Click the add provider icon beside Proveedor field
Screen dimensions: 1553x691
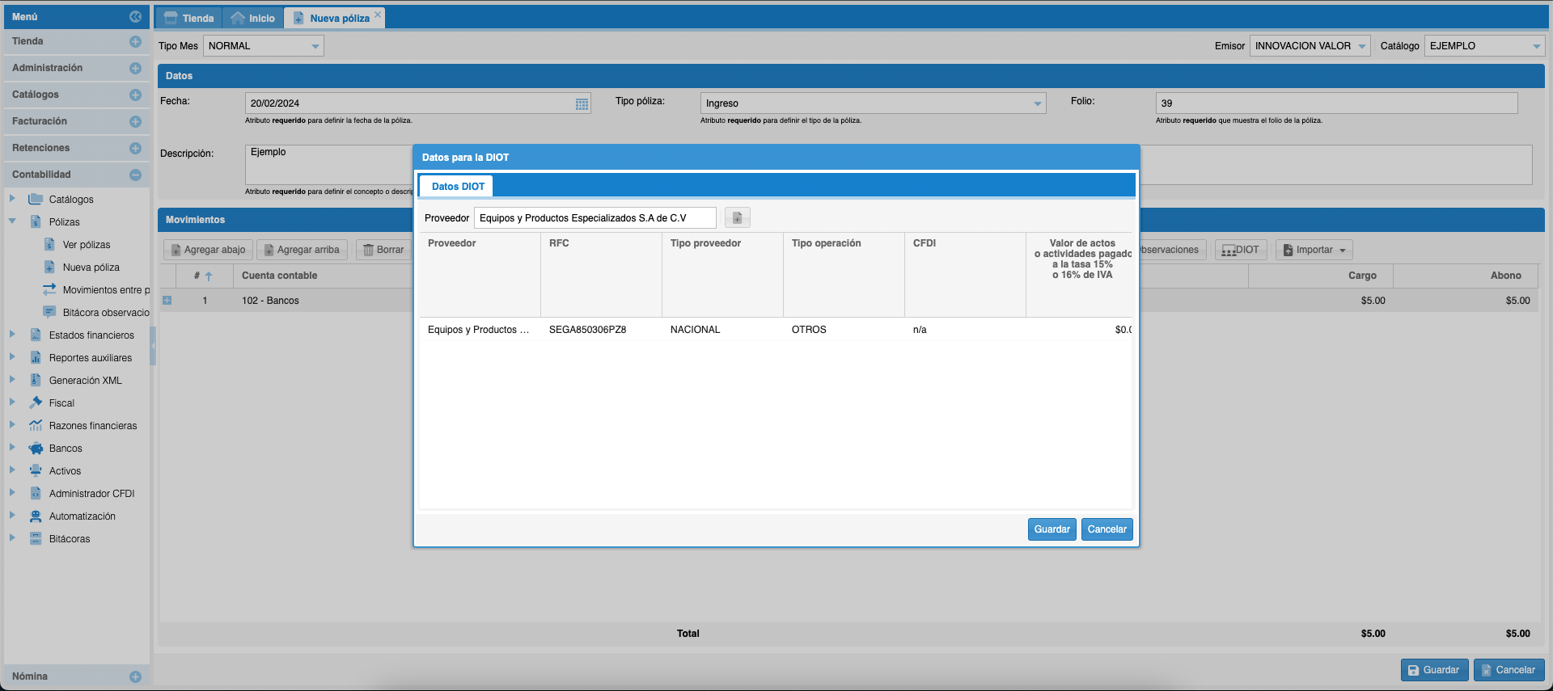pos(737,218)
